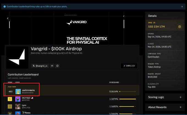Image resolution: width=187 pixels, height=115 pixels.
Task: Click the closes date Nov 14, 2026
Action: point(159,47)
